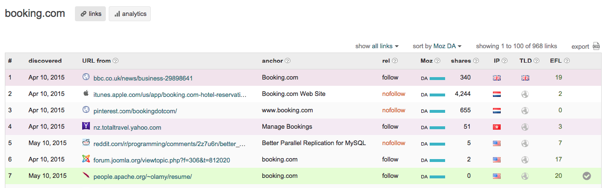Switch to the links tab
The width and height of the screenshot is (607, 188).
90,14
